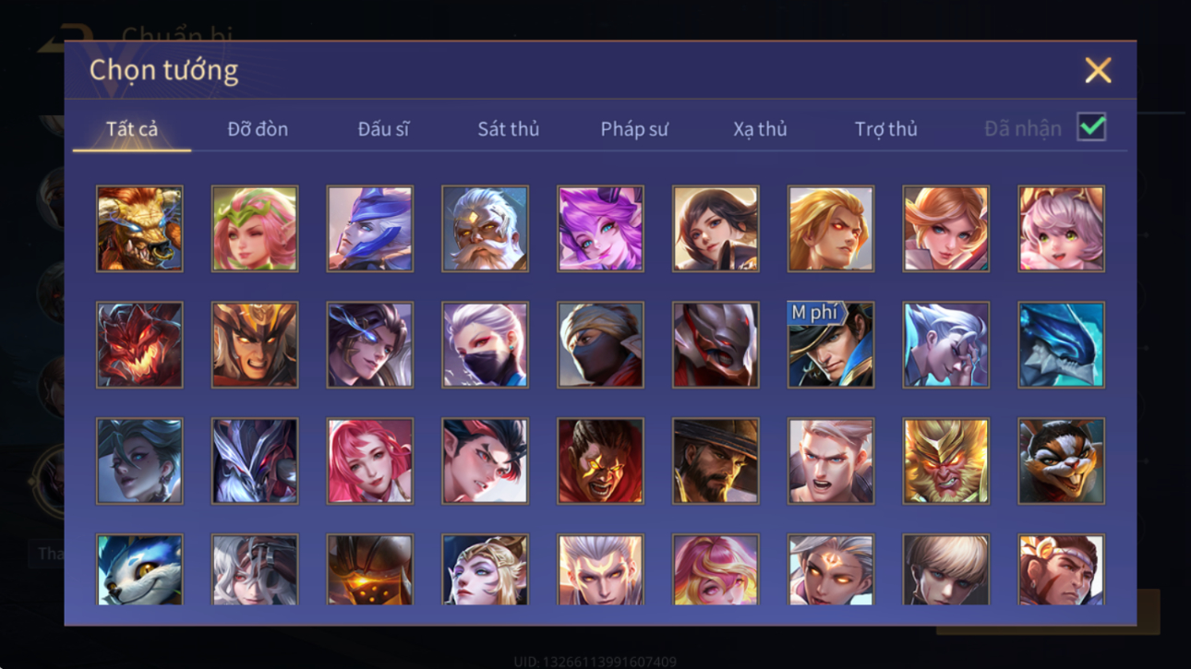Select the masked ninja with headband hero
Viewport: 1191px width, 669px height.
[600, 344]
